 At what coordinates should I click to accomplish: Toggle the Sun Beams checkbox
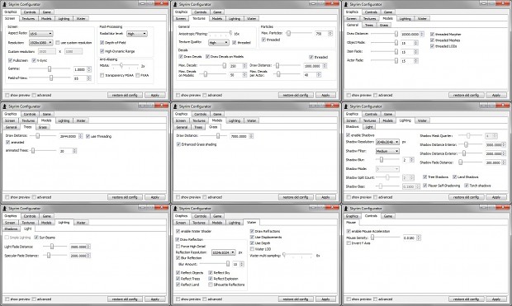(36, 238)
